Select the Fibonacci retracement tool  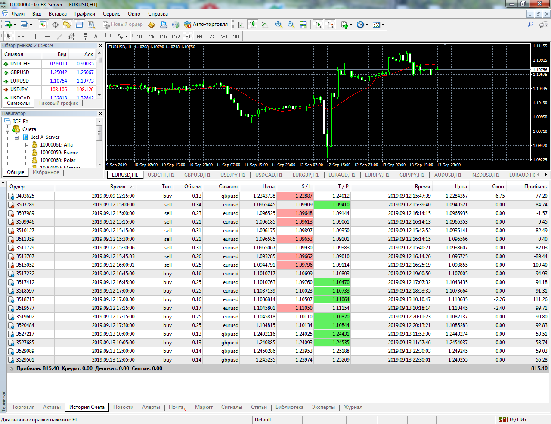[x=84, y=37]
